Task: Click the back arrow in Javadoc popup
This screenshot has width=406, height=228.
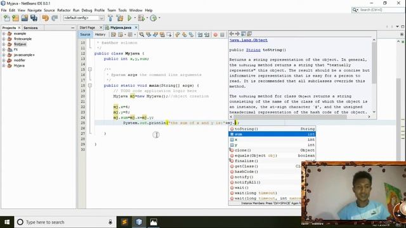Action: 232,34
